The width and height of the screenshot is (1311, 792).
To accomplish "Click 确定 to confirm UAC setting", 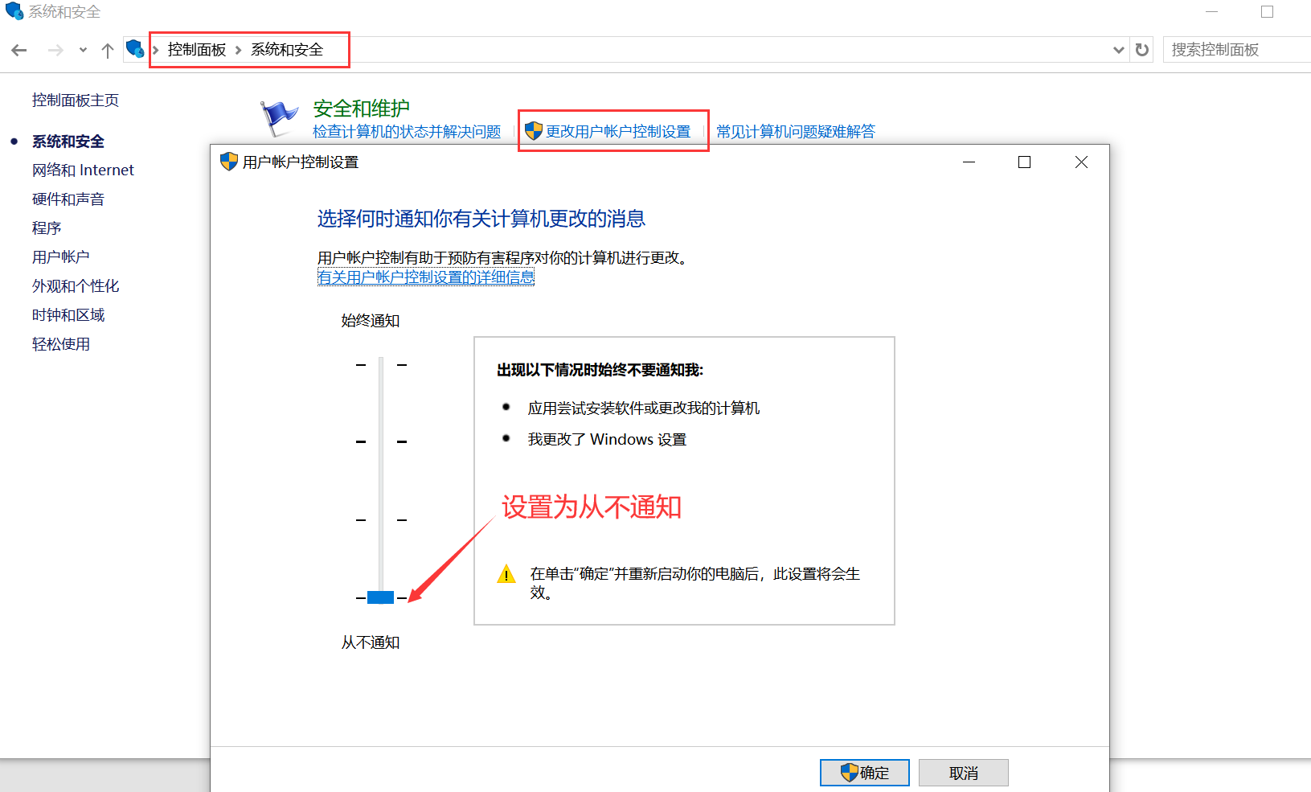I will click(864, 773).
